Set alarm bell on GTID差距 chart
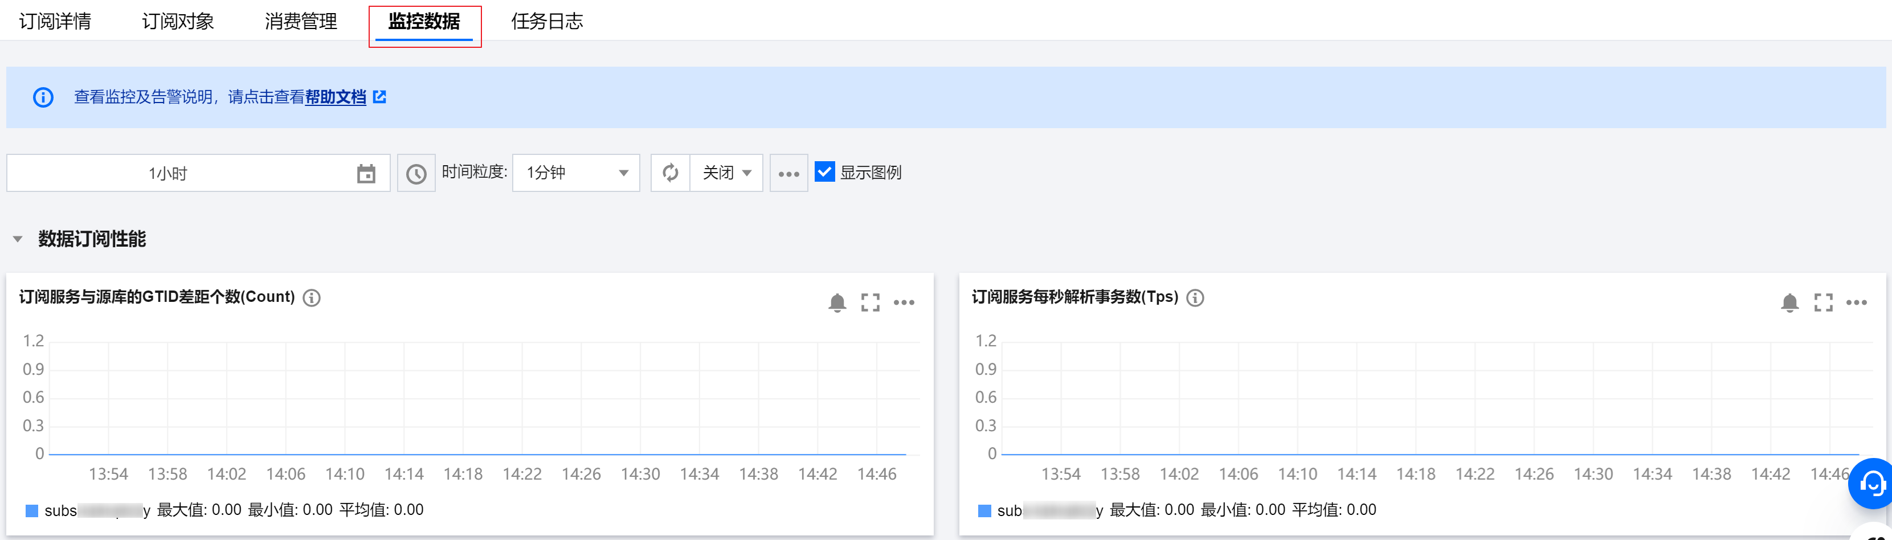This screenshot has height=540, width=1892. click(837, 302)
